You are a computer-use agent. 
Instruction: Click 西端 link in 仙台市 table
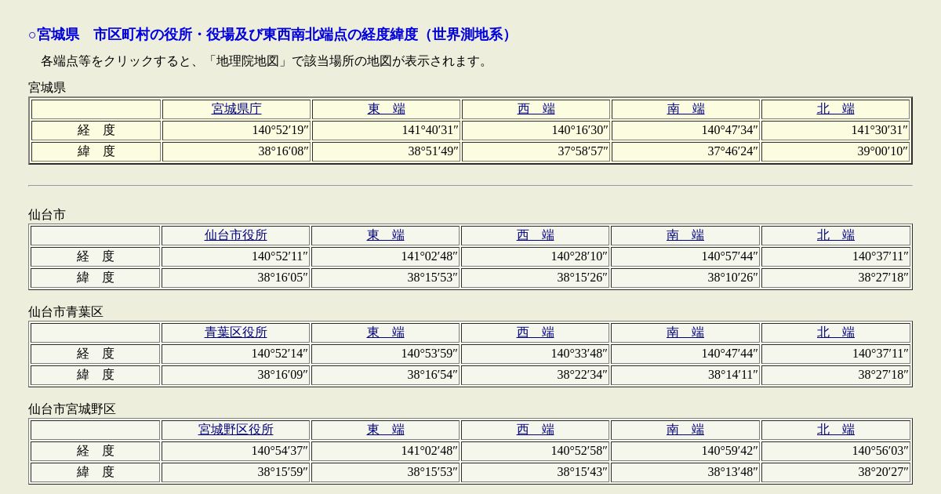tap(536, 235)
